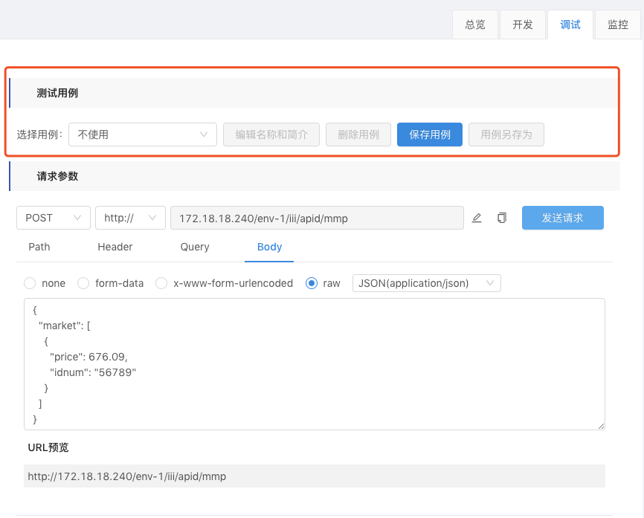Open the POST method dropdown
Viewport: 644px width, 518px height.
(x=54, y=218)
